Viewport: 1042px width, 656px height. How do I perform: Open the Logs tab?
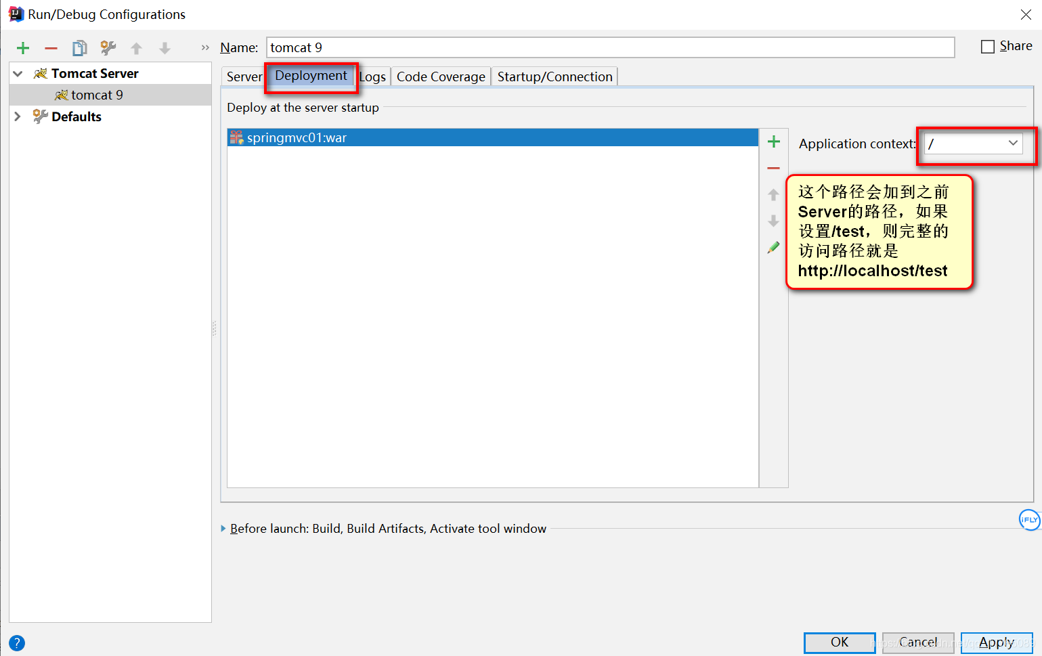click(372, 76)
